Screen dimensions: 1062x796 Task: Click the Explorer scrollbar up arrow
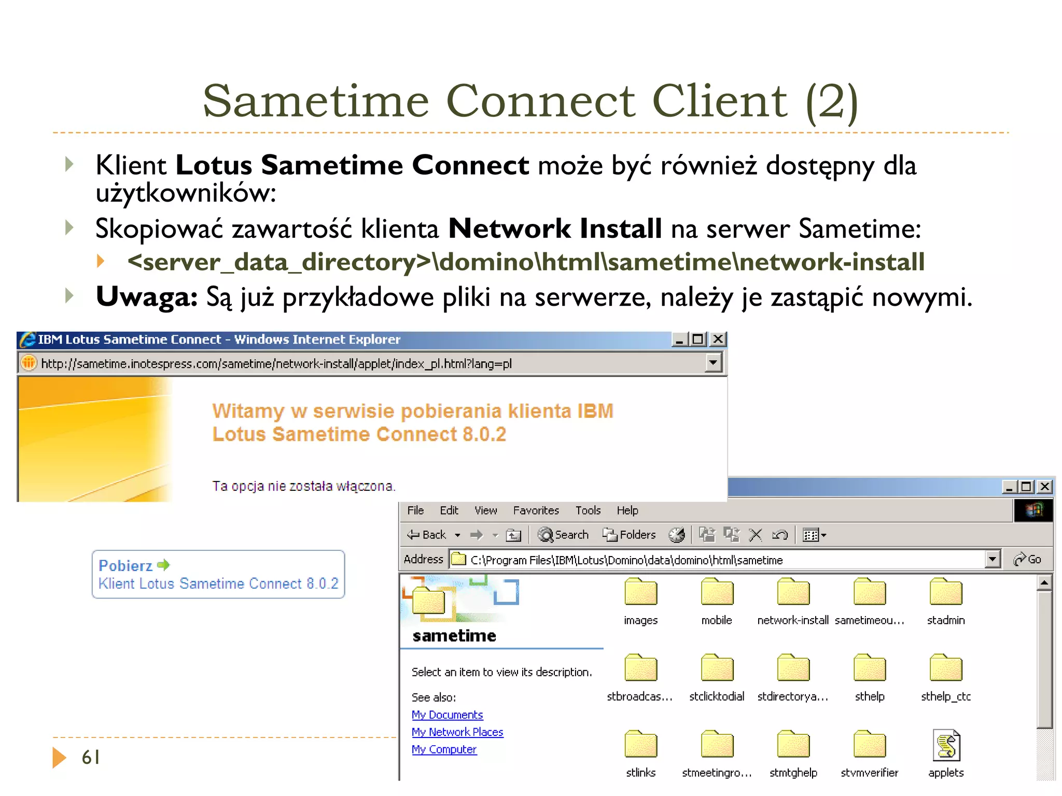[1044, 582]
